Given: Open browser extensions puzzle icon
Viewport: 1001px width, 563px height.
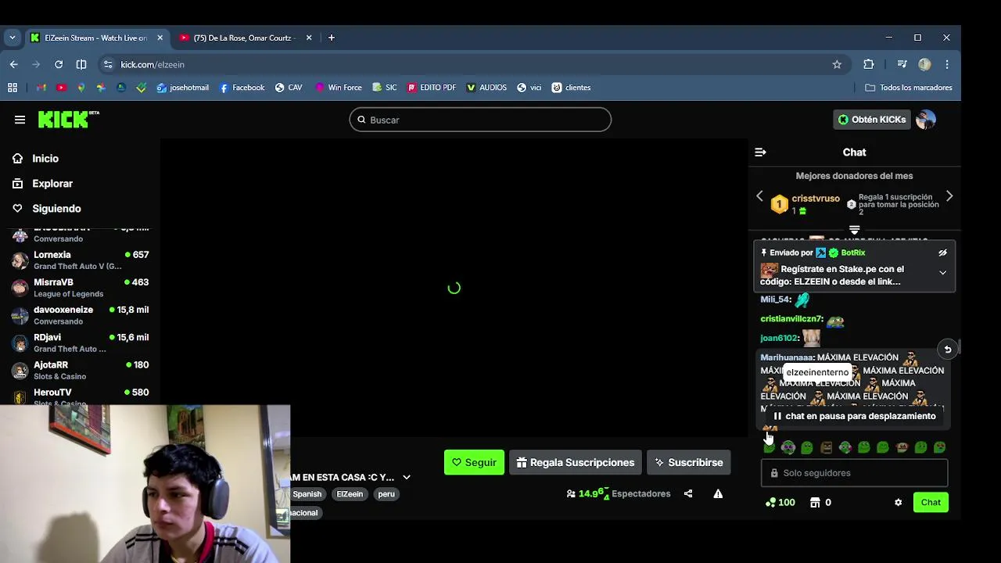Looking at the screenshot, I should pyautogui.click(x=869, y=64).
